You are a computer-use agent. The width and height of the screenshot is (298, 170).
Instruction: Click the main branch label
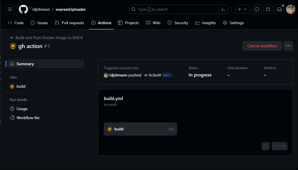coord(167,75)
